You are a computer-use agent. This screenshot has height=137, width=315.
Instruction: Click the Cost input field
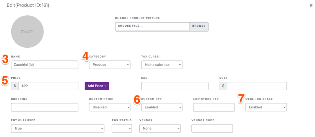[257, 86]
